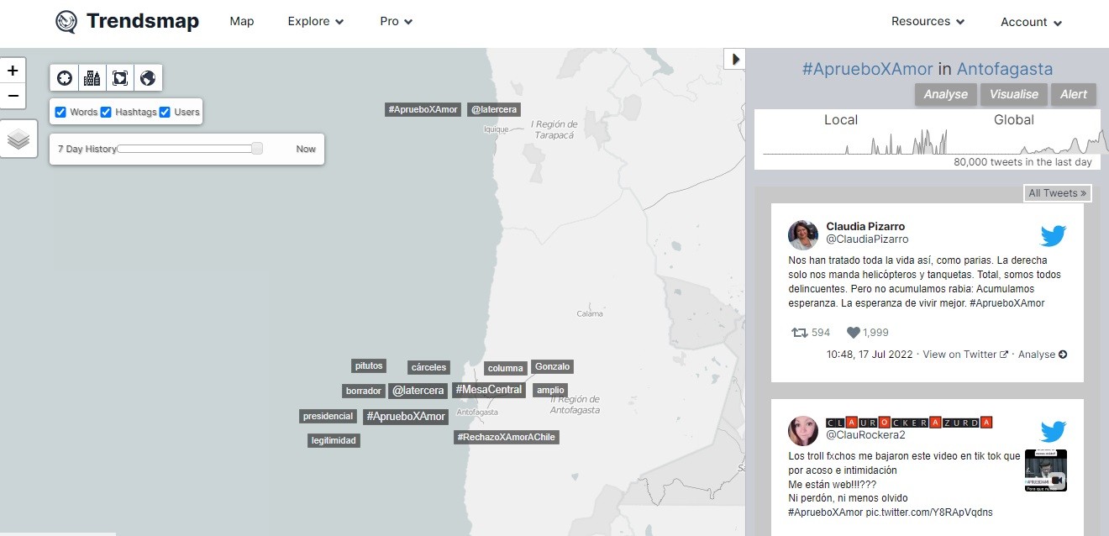Image resolution: width=1109 pixels, height=536 pixels.
Task: Open the ClauRockera2 tweet video thumbnail
Action: [x=1046, y=470]
